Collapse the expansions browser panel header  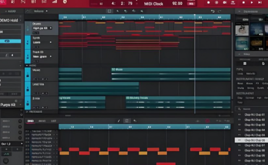point(239,12)
